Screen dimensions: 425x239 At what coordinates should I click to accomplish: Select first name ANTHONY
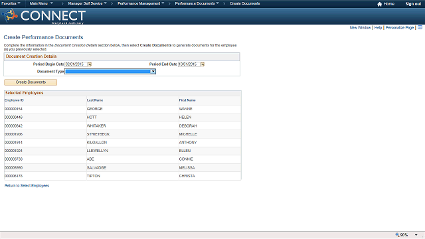pos(188,143)
